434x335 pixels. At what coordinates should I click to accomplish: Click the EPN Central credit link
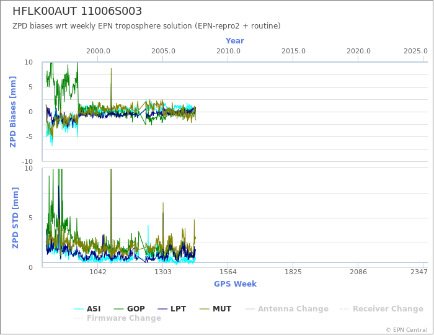pos(407,330)
